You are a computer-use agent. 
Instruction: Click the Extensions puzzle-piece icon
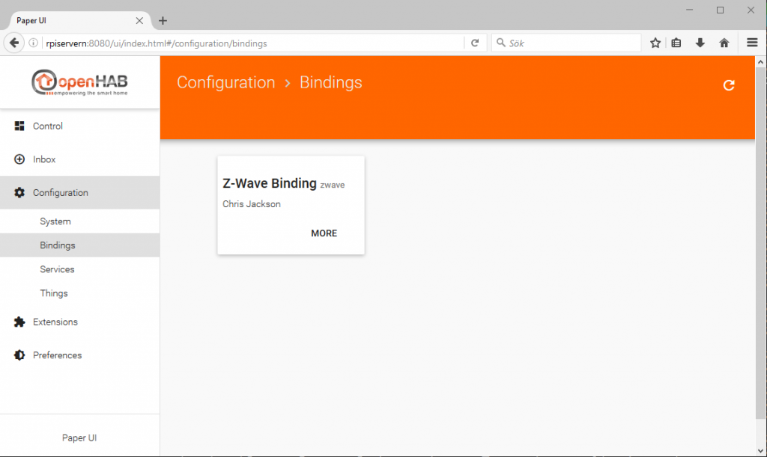19,322
